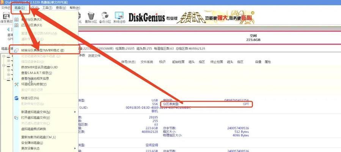This screenshot has width=341, height=152.
Task: Click 柱面数:29185 in the disk info line
Action: (x=125, y=49)
